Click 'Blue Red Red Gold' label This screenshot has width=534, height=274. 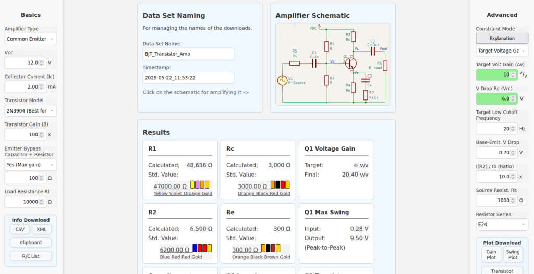coord(181,257)
